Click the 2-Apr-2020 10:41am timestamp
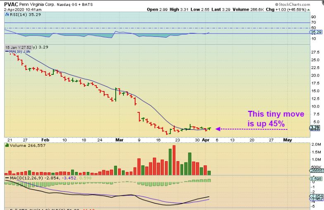The width and height of the screenshot is (324, 210). click(23, 10)
